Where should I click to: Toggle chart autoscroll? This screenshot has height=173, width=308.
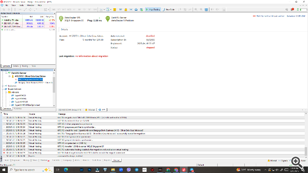212,9
